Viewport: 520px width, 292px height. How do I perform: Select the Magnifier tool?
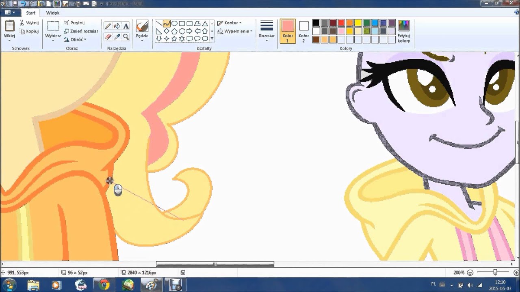[126, 36]
